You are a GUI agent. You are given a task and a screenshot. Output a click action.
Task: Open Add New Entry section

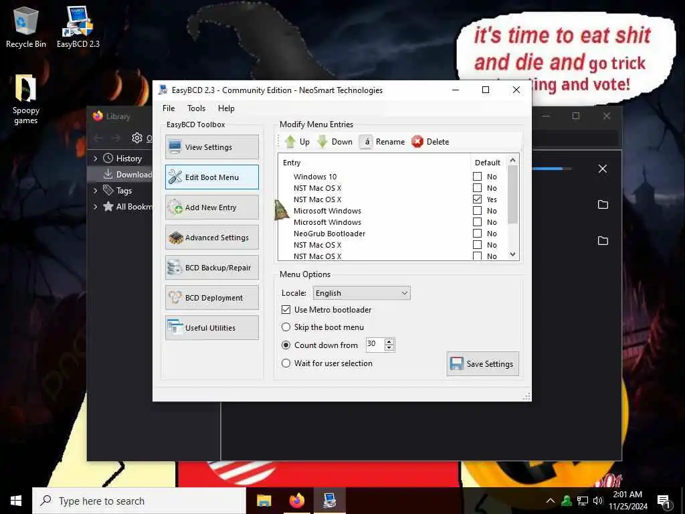(212, 207)
